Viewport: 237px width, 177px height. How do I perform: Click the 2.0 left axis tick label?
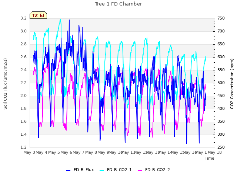tap(23, 96)
